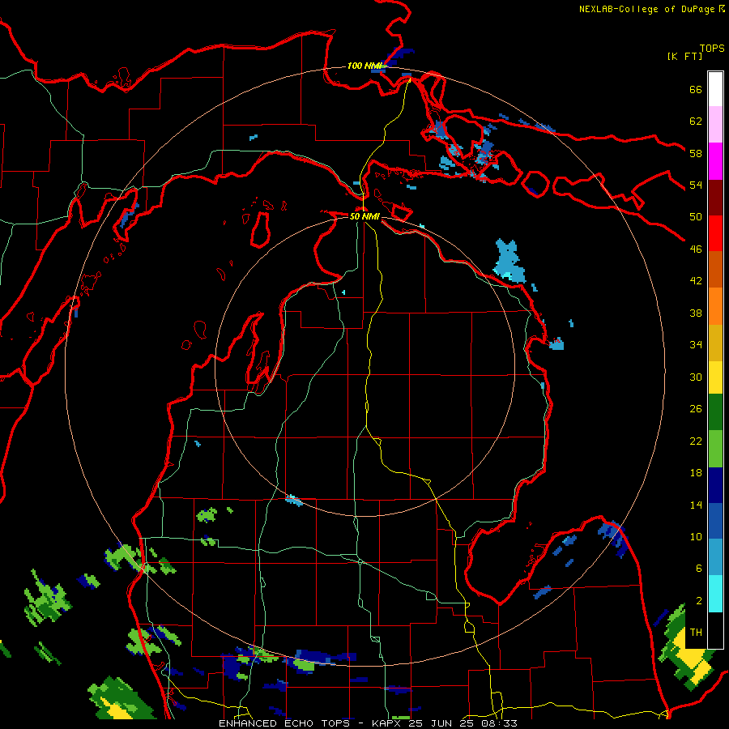The width and height of the screenshot is (729, 729).
Task: Click the [K FT] units label
Action: click(684, 56)
